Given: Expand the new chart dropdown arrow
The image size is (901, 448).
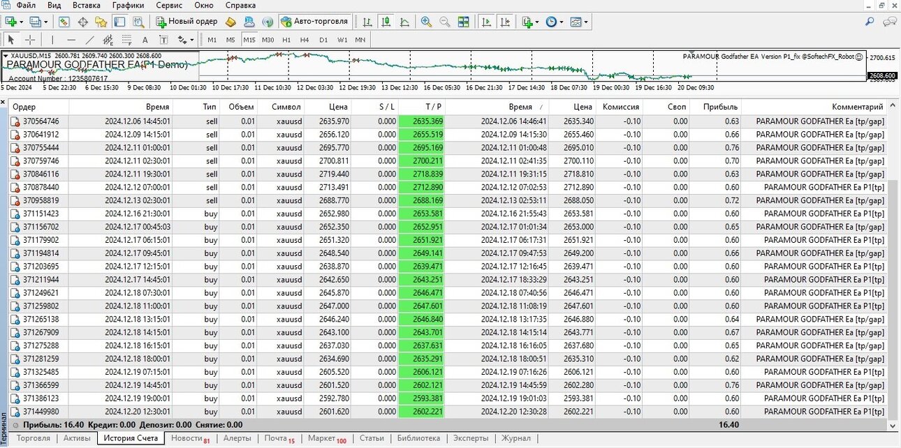Looking at the screenshot, I should coord(21,22).
